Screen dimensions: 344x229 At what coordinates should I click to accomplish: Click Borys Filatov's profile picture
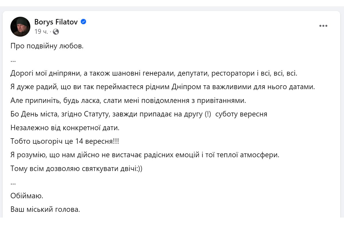point(20,27)
